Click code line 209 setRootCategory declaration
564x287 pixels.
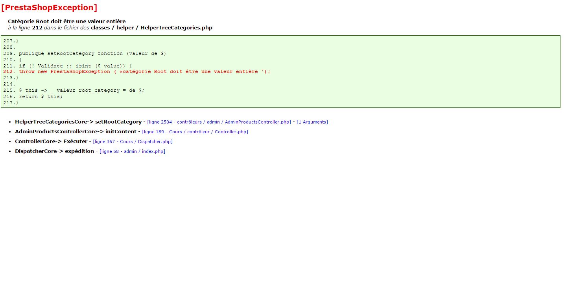85,53
